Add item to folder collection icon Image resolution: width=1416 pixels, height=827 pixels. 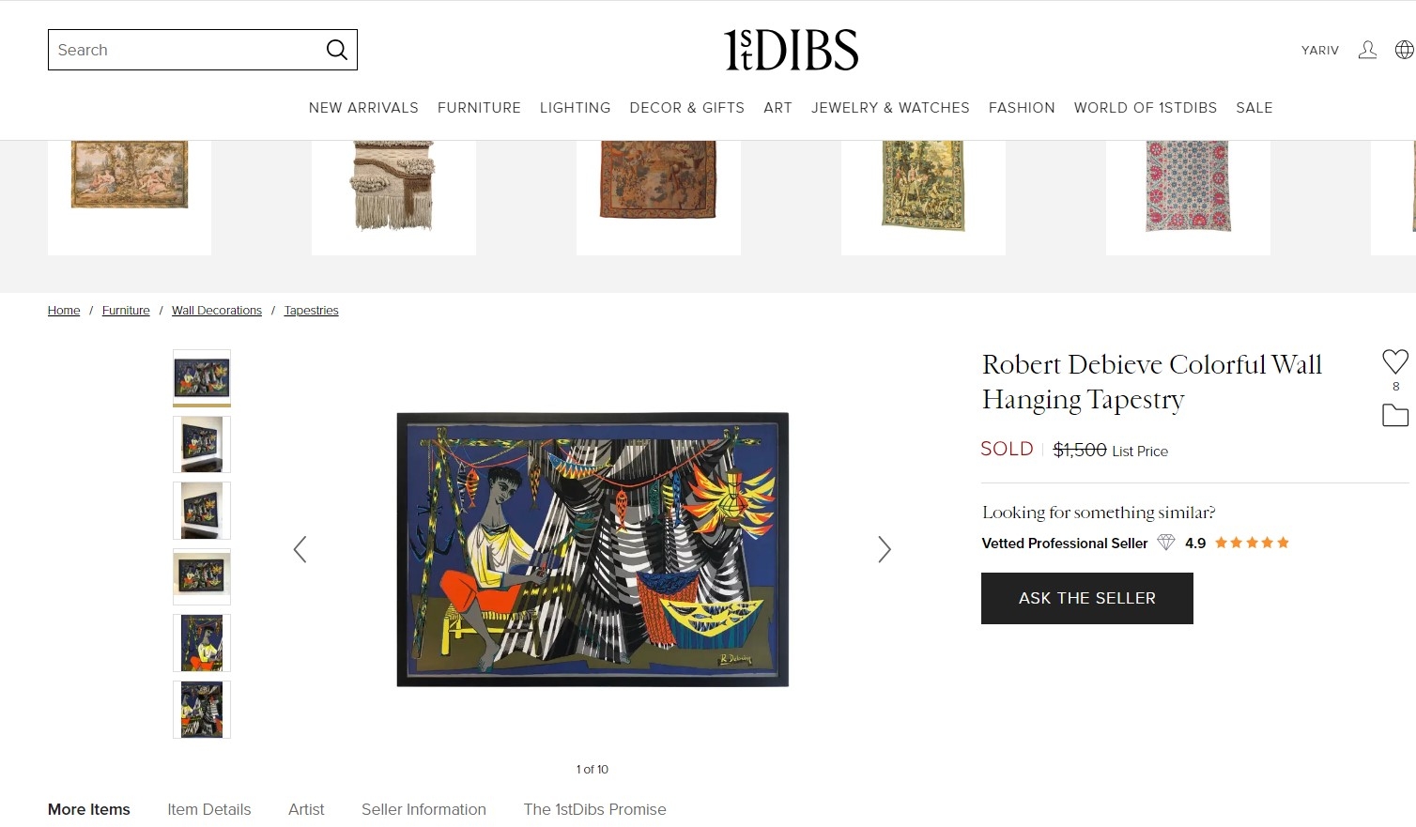pos(1395,415)
